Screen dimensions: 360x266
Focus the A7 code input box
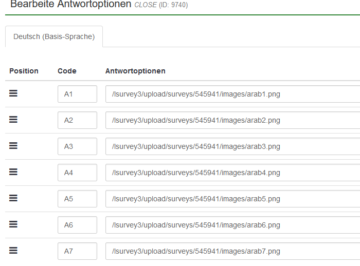pyautogui.click(x=77, y=252)
